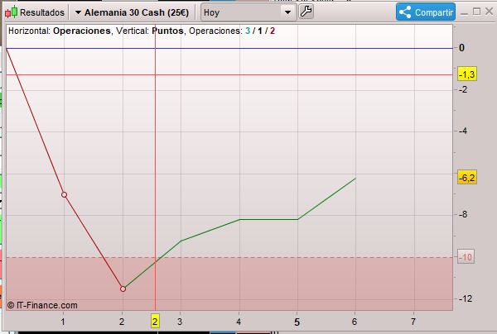This screenshot has height=334, width=497.
Task: Select the circle marker at operation 1
Action: click(64, 194)
